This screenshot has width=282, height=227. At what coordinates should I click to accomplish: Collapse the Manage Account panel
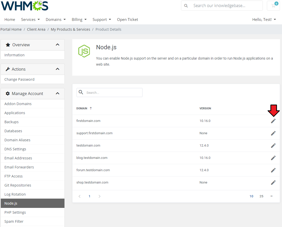pos(58,94)
